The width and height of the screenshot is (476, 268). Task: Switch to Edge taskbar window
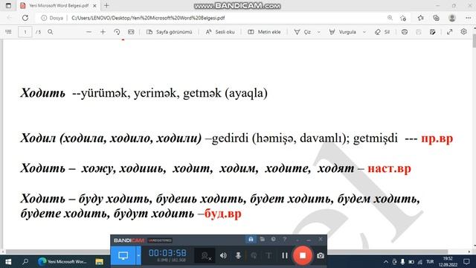point(62,261)
